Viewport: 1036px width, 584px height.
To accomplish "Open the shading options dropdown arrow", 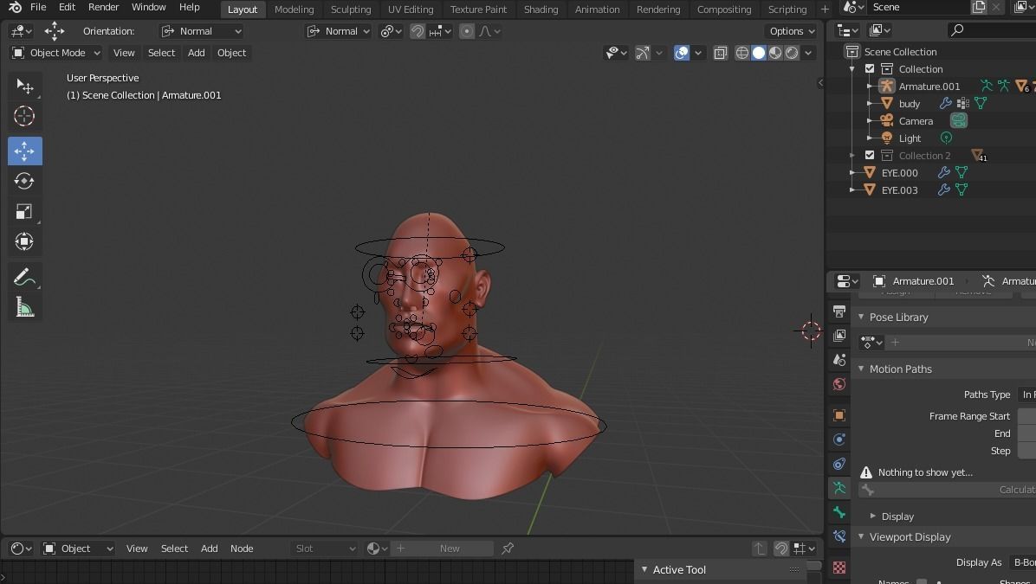I will 808,53.
